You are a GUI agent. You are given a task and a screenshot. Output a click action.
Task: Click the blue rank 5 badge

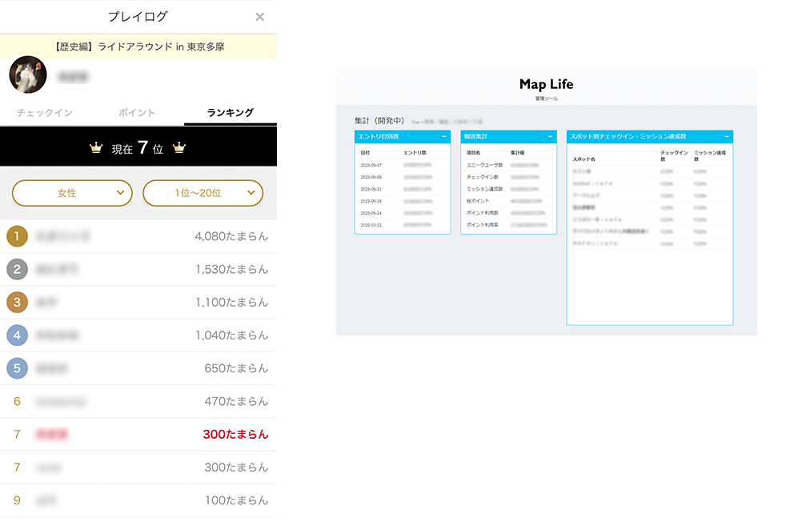18,368
